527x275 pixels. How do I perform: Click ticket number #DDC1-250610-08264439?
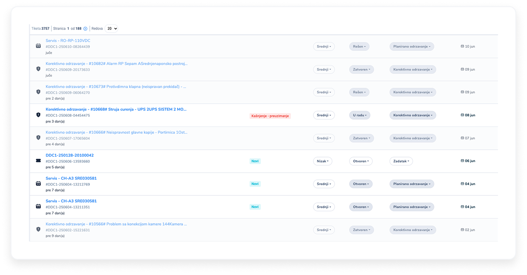(x=68, y=47)
